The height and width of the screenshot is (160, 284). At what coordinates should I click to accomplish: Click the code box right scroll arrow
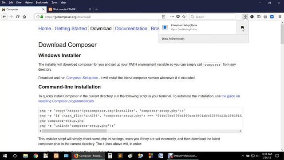click(240, 131)
